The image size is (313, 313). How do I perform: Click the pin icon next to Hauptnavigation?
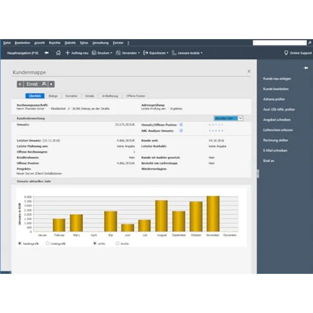coord(46,53)
